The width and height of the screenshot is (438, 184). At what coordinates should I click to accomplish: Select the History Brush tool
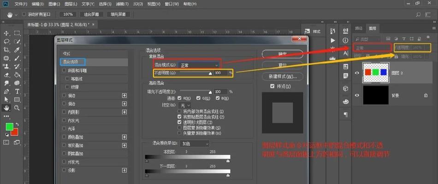[x=17, y=66]
